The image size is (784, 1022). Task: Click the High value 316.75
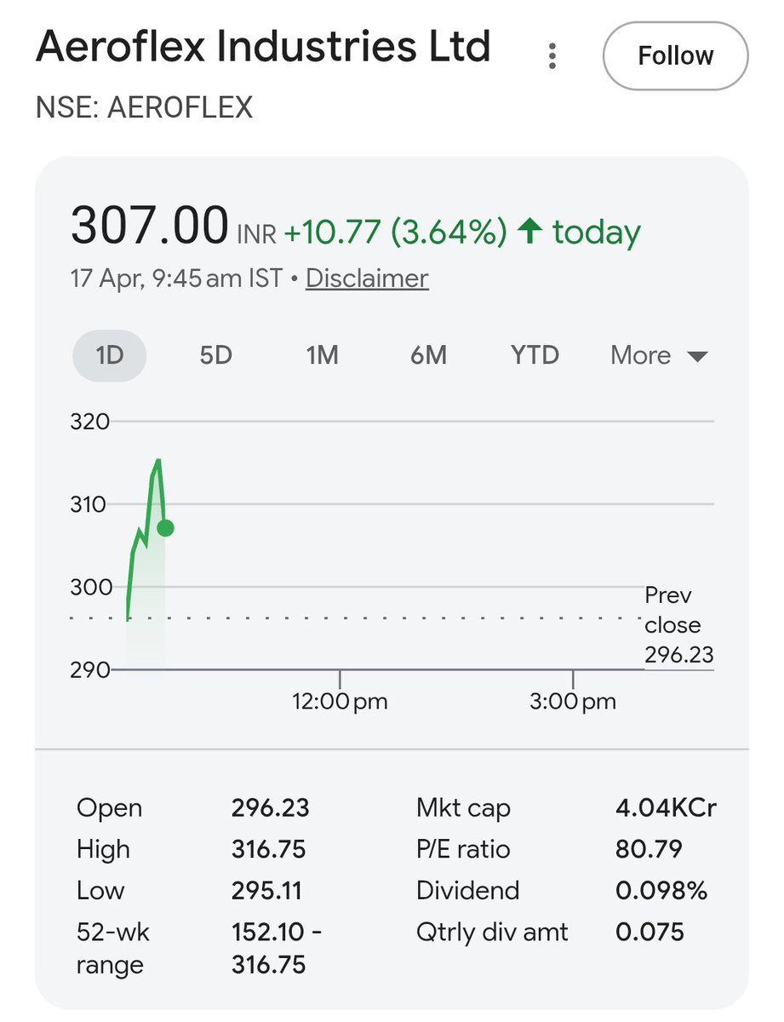point(268,849)
